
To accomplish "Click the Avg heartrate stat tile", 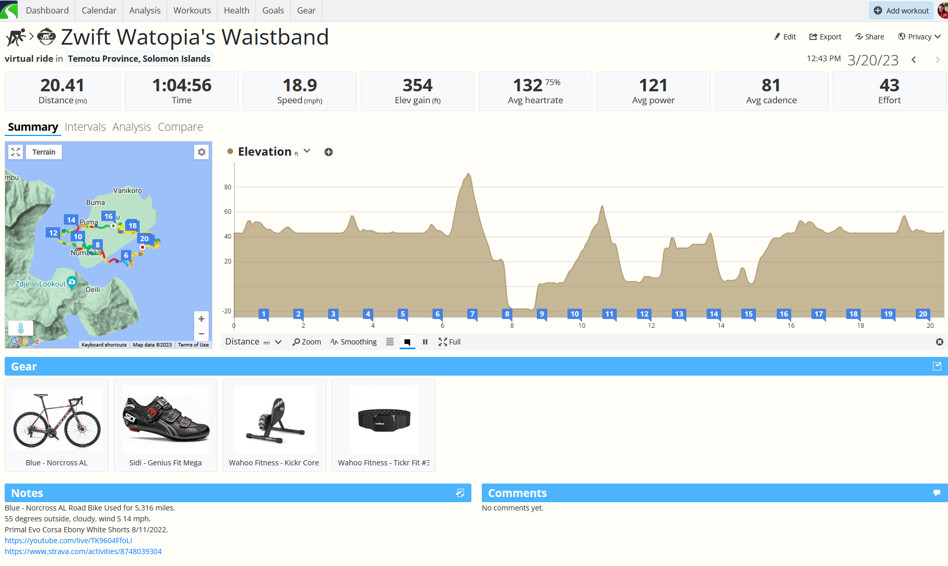I will click(535, 91).
